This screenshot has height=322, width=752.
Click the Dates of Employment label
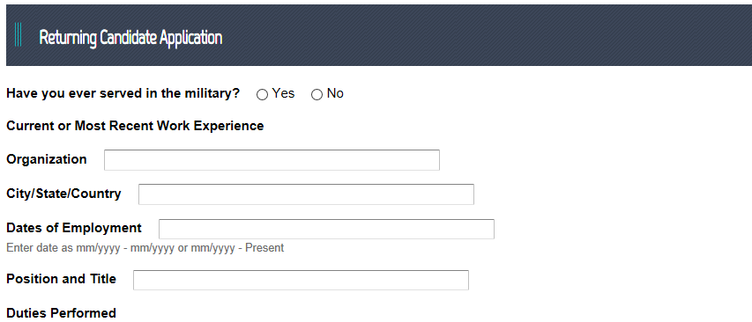pos(74,228)
